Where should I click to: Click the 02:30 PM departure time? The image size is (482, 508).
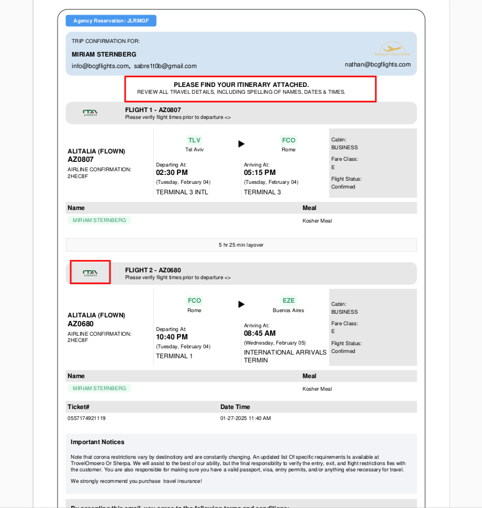172,173
